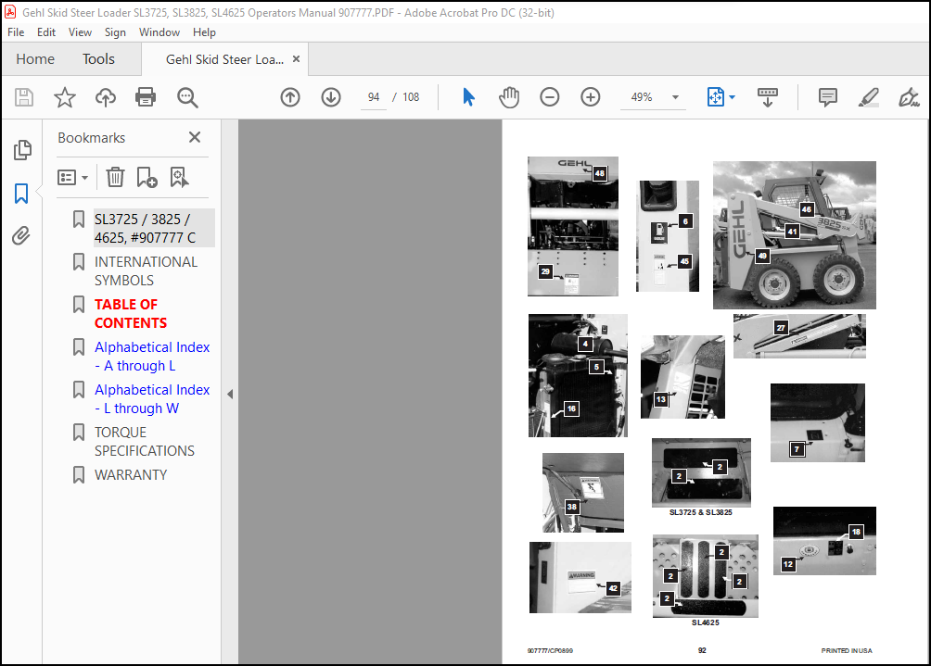
Task: Open Alphabetical Index - L through W bookmark
Action: click(x=152, y=398)
